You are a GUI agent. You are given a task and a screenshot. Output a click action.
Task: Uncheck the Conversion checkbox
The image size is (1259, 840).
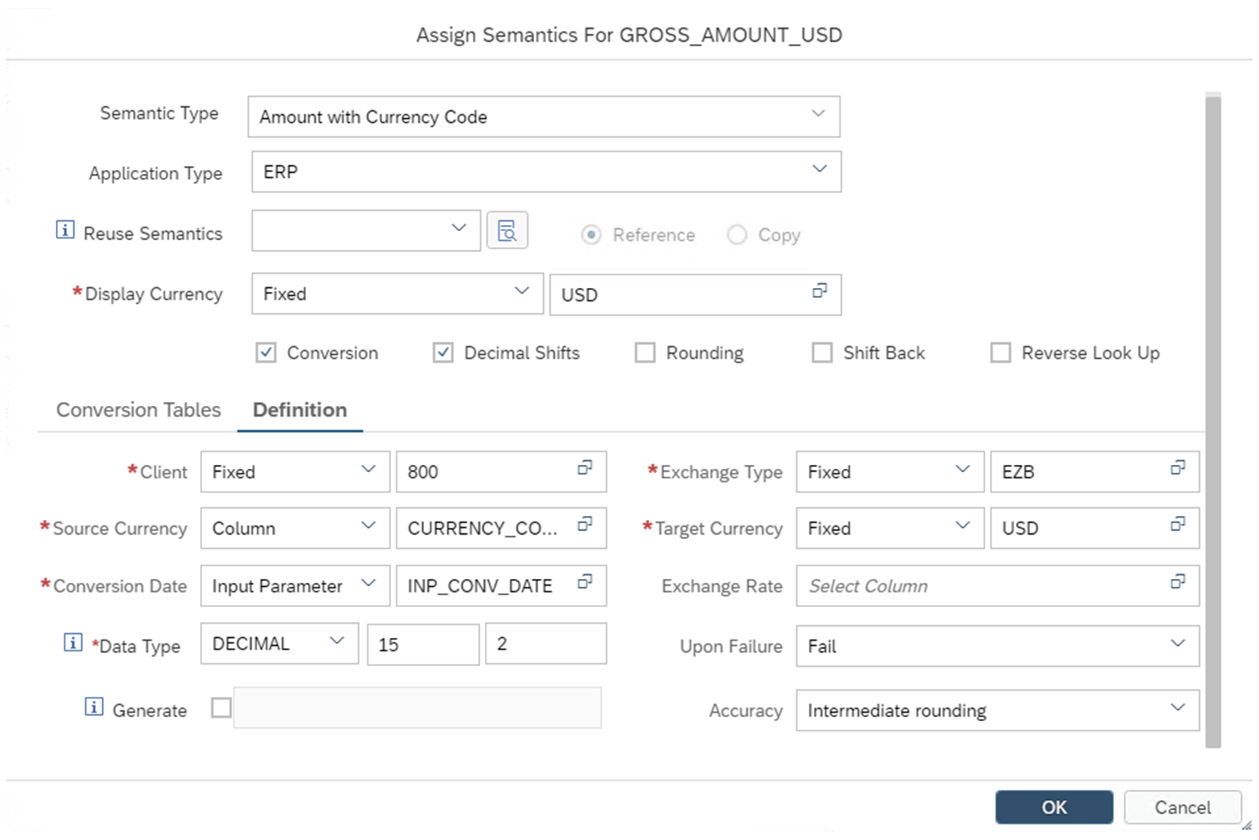coord(266,352)
